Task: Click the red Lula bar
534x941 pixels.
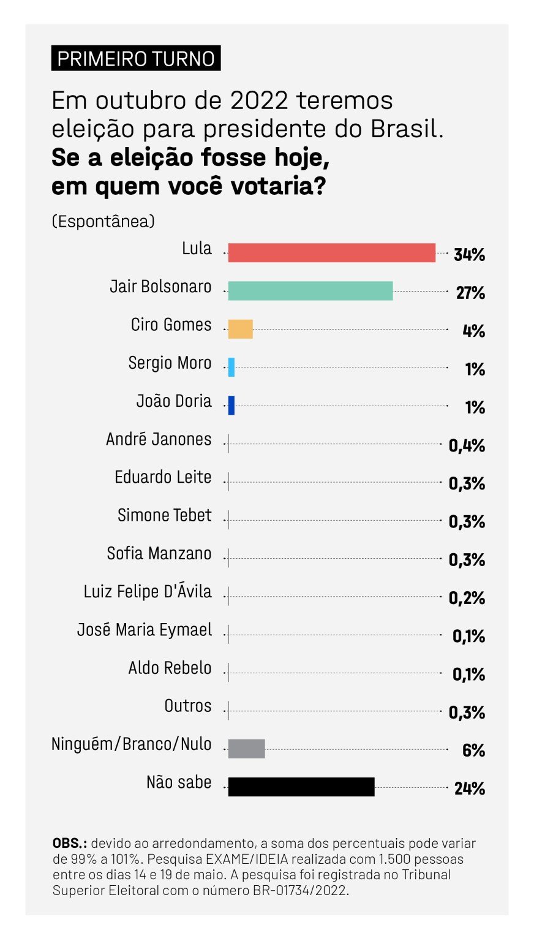Action: [331, 252]
